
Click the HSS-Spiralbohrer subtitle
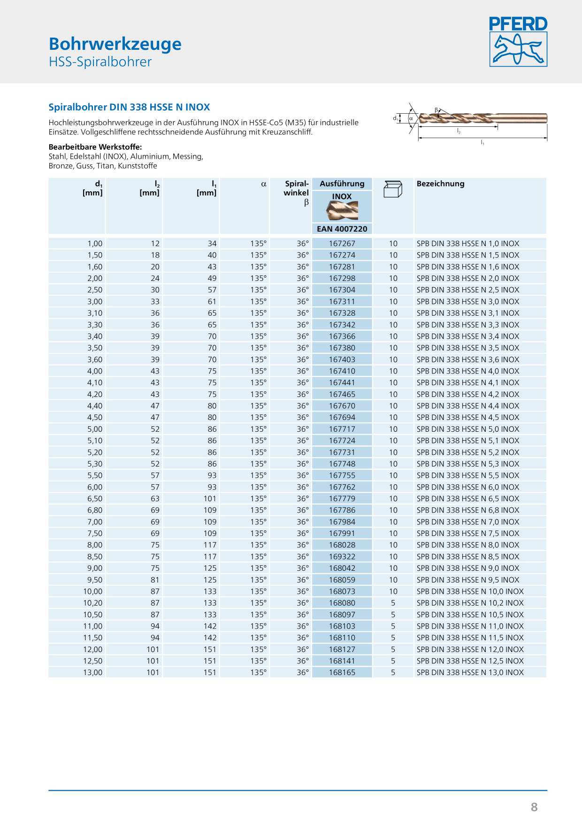[100, 62]
